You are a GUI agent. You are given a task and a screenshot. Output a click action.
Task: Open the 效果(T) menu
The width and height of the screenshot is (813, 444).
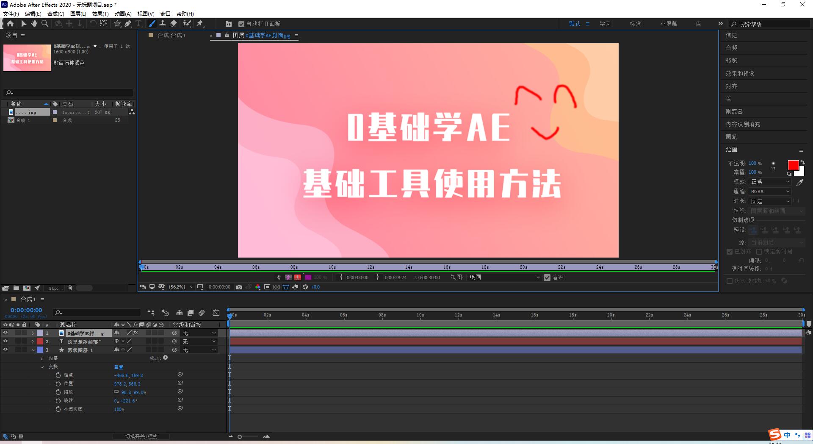100,14
